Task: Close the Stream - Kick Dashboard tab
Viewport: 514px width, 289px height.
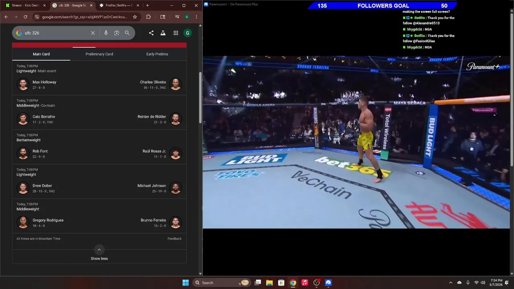Action: point(44,6)
